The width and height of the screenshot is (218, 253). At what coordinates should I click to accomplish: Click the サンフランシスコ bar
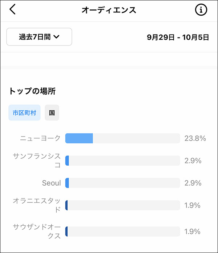122,161
